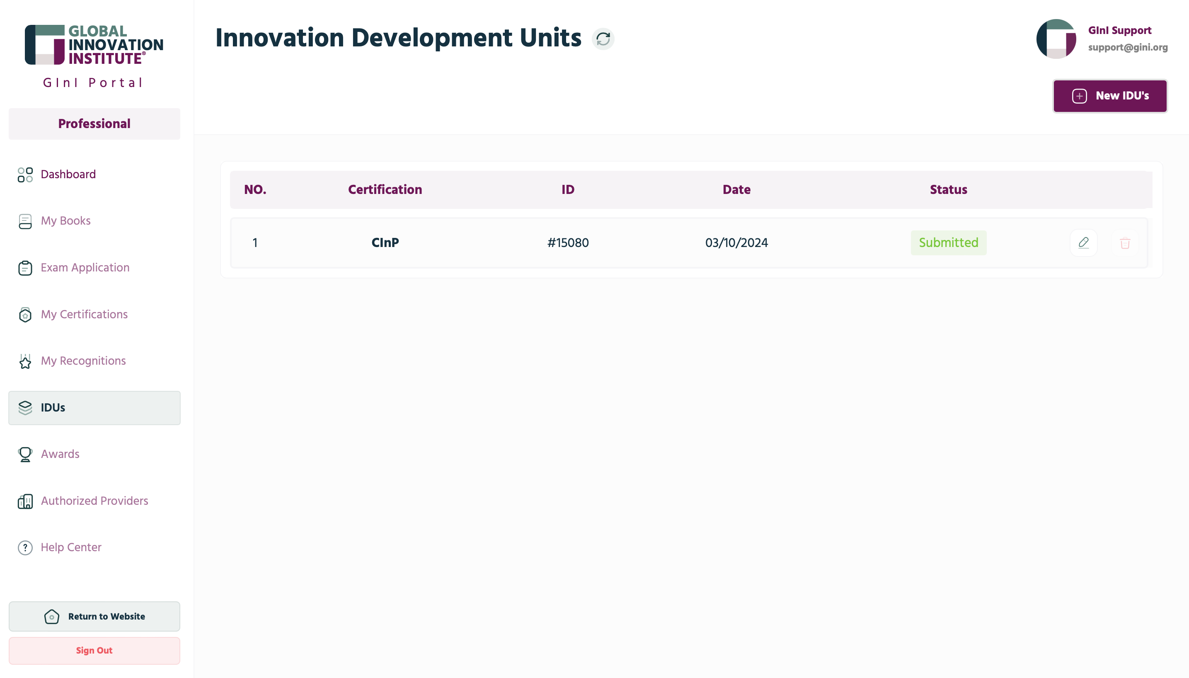Go to Authorized Providers

94,501
